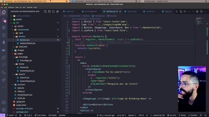Click Spaces: 2 indentation setting
Image resolution: width=209 pixels, height=117 pixels.
132,115
